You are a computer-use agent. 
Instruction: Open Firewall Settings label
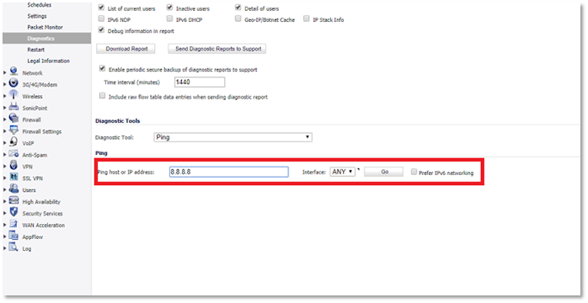point(41,131)
